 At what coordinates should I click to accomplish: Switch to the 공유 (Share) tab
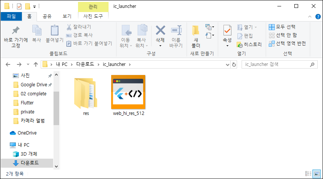pyautogui.click(x=47, y=16)
